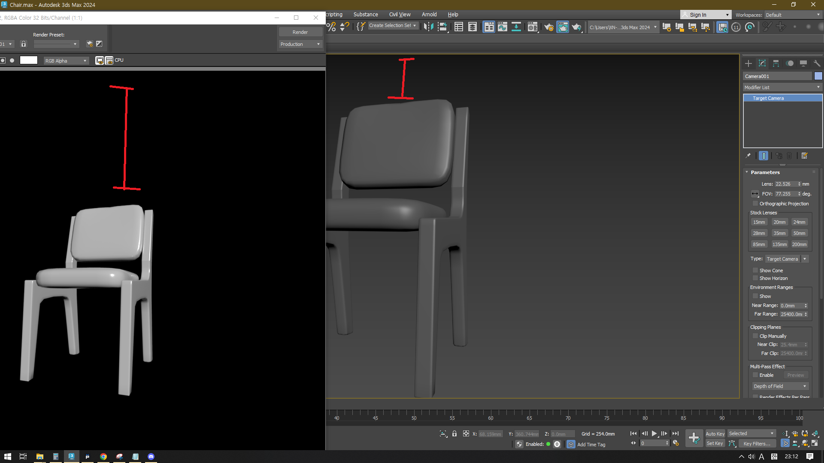Open Key Filters dialog
This screenshot has height=463, width=824.
(757, 444)
